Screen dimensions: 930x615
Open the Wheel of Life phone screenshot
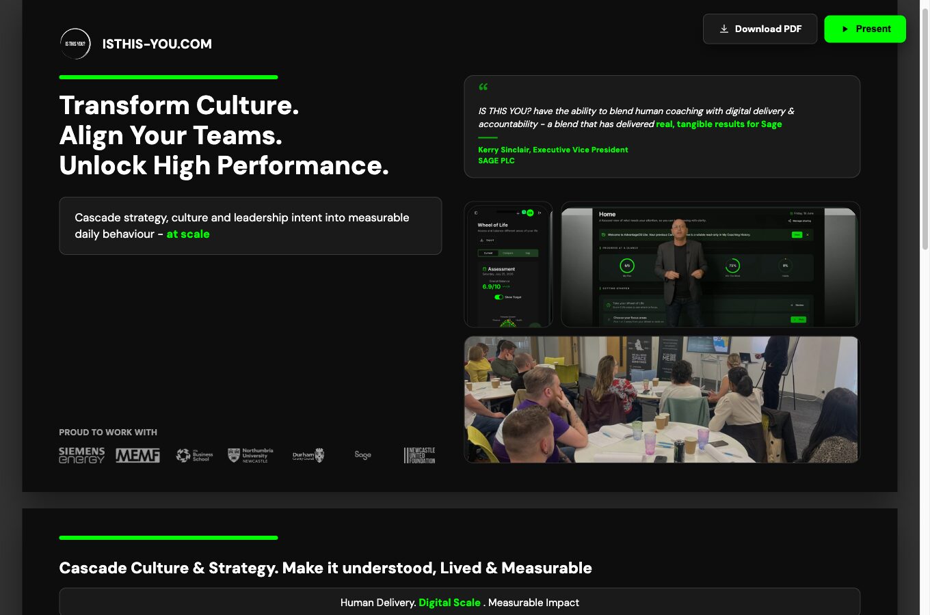point(508,264)
